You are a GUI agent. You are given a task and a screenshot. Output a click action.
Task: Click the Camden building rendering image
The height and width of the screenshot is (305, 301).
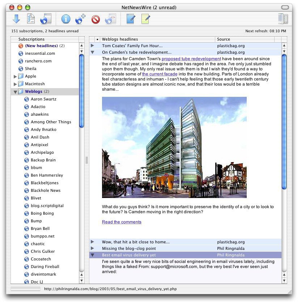[174, 147]
